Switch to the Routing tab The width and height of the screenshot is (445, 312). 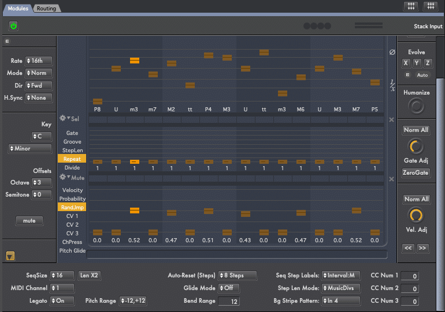pos(47,9)
